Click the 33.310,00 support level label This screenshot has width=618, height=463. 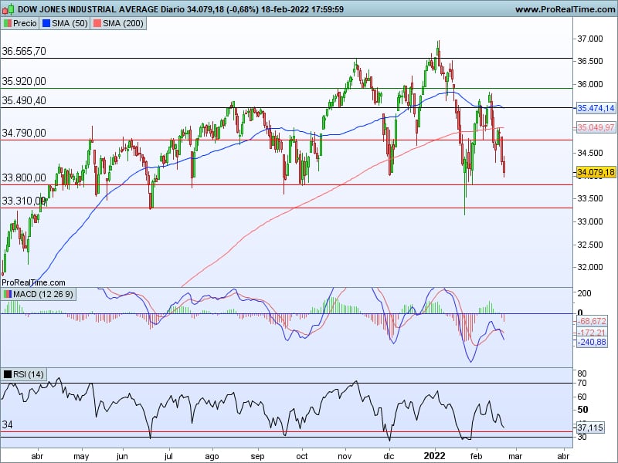24,201
